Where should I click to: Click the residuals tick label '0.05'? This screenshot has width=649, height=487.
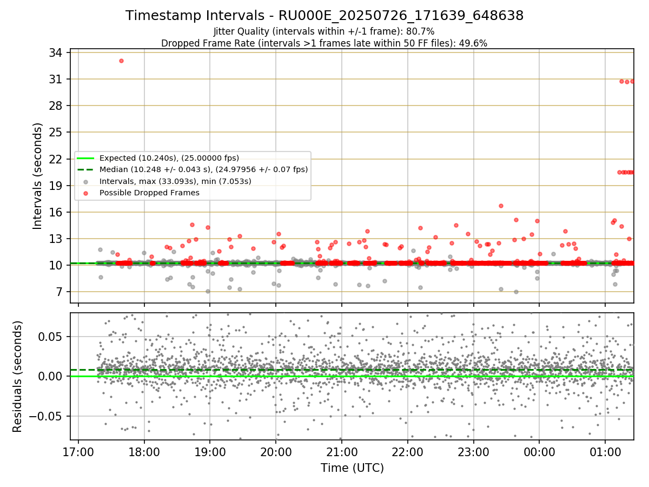[51, 337]
